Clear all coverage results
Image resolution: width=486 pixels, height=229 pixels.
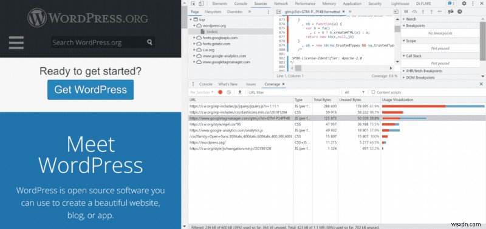pos(229,92)
